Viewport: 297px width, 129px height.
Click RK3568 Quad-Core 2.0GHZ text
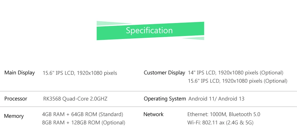click(x=75, y=99)
